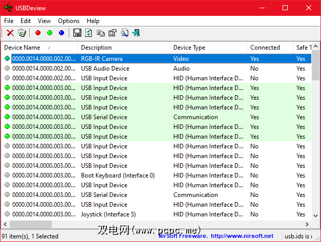
Task: Open the nirsoft.net link in status bar
Action: [242, 236]
